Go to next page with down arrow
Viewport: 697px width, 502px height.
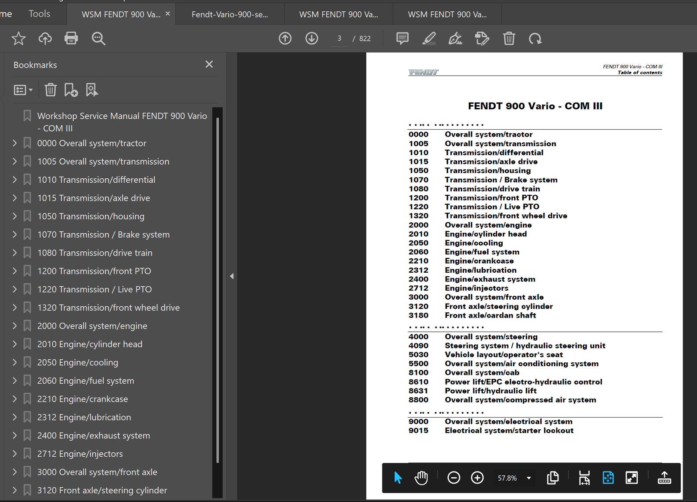[311, 38]
